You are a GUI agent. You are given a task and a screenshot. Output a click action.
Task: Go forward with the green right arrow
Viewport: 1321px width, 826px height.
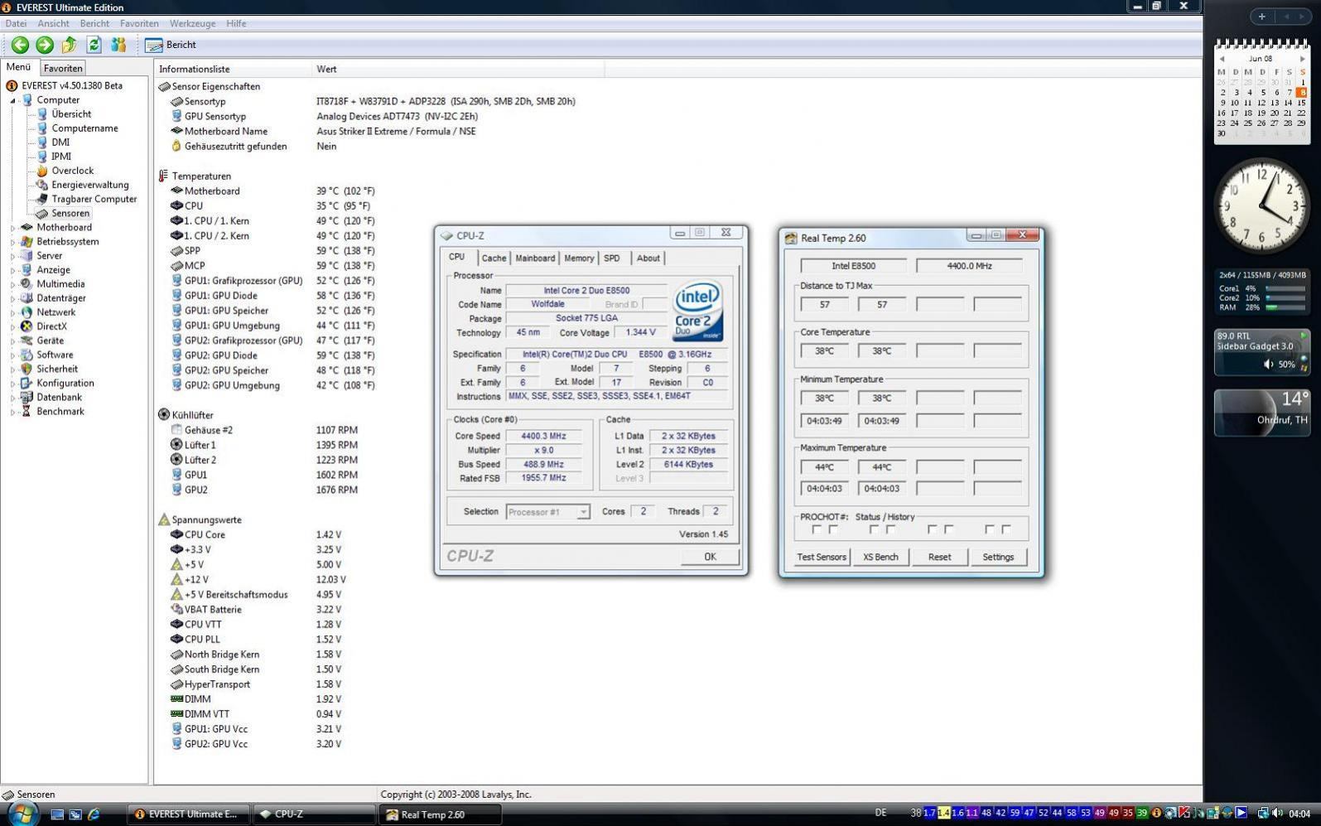click(45, 45)
